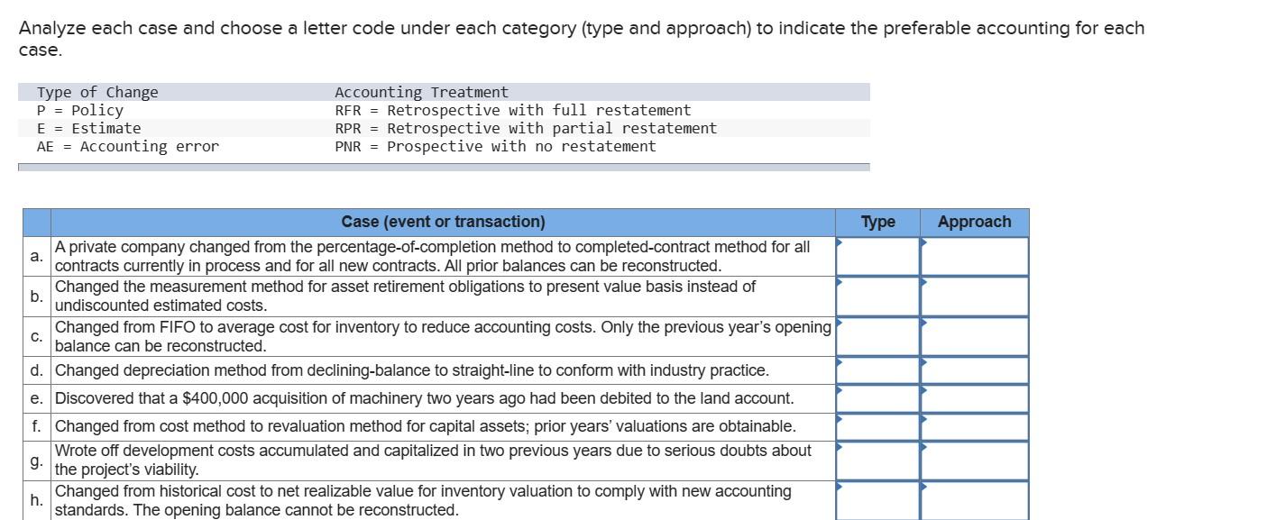Viewport: 1267px width, 520px height.
Task: Open Type dropdown for case b
Action: click(877, 296)
